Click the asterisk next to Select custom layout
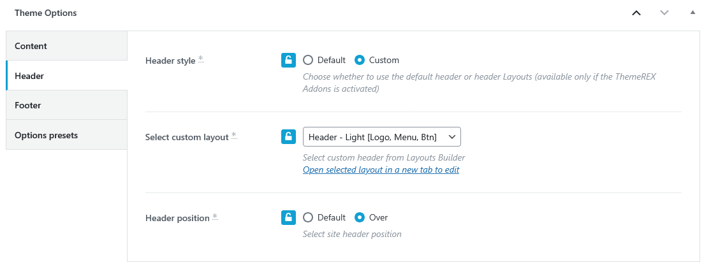The height and width of the screenshot is (267, 704). (x=234, y=135)
